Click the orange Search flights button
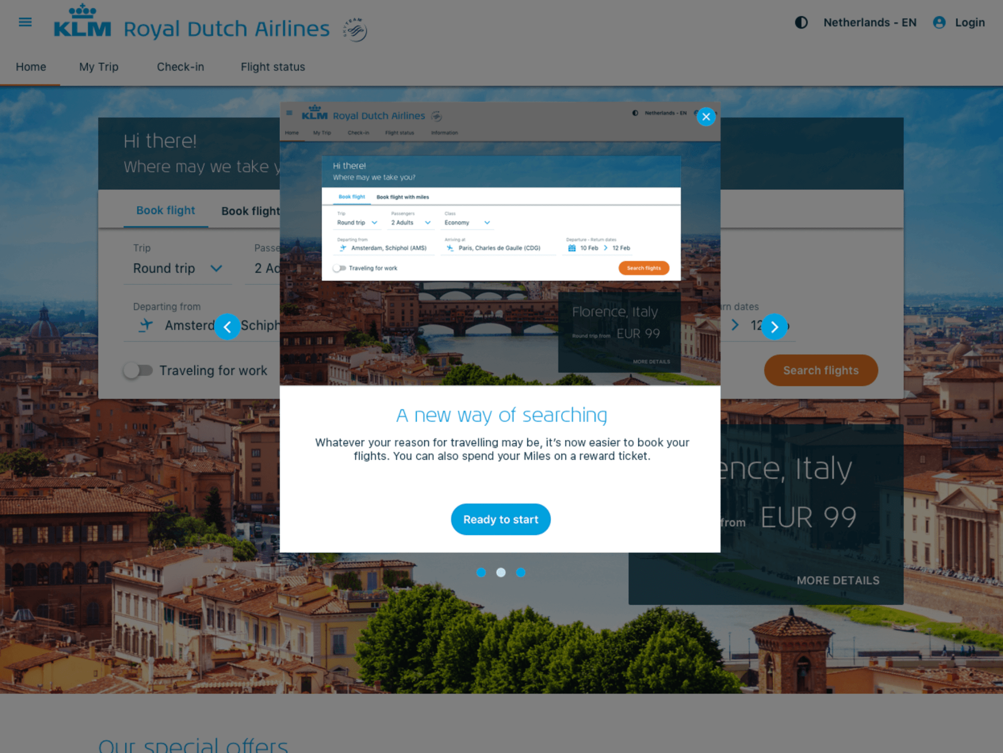1003x753 pixels. tap(821, 371)
